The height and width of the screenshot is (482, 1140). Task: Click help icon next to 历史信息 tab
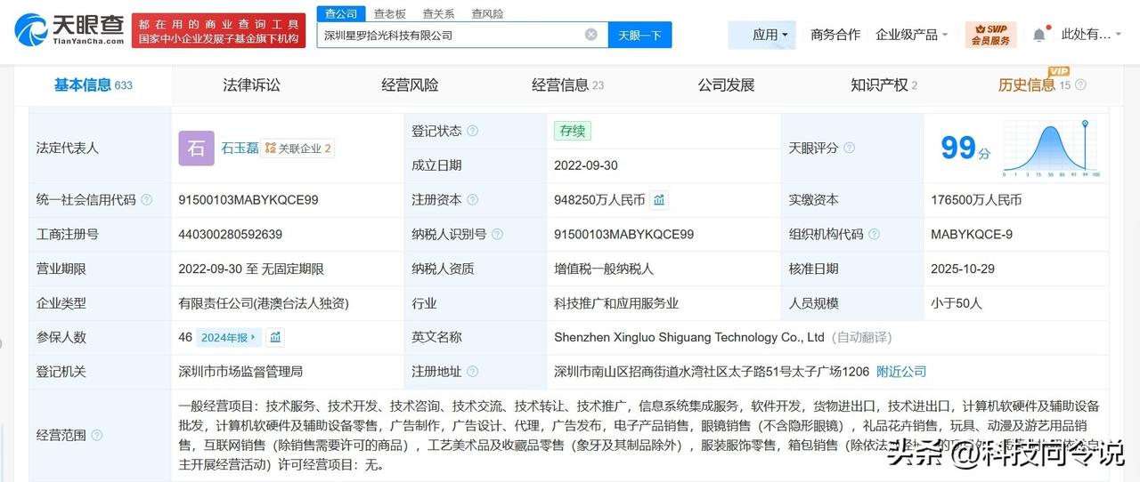(x=1080, y=85)
